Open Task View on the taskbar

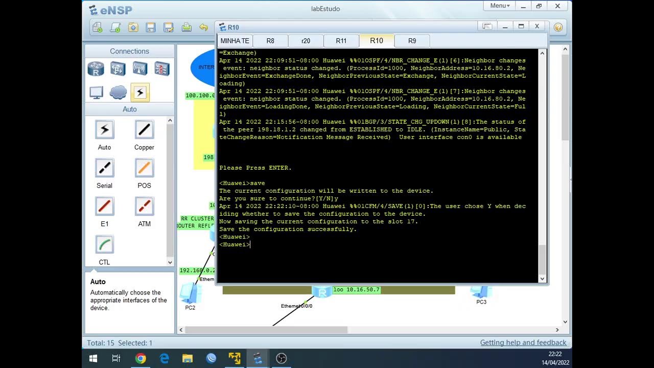click(116, 358)
